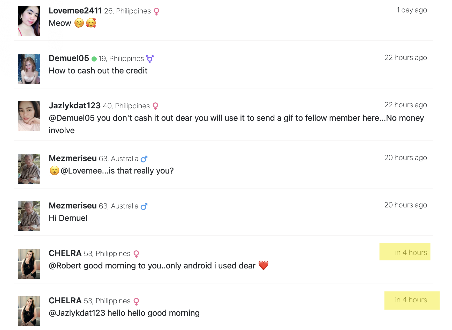This screenshot has width=452, height=330.
Task: Click the '1 day ago' timestamp
Action: (x=412, y=10)
